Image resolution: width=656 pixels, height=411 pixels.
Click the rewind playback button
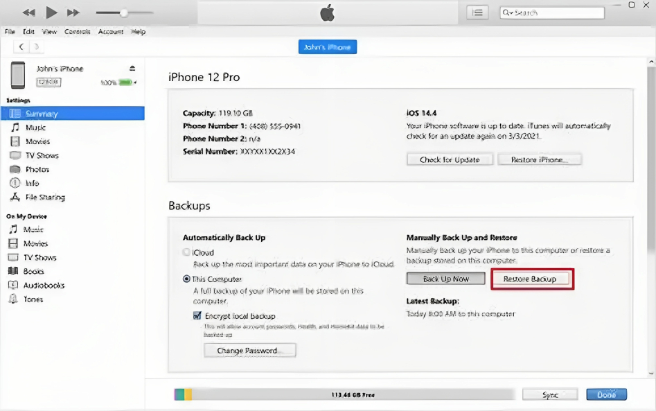tap(28, 12)
